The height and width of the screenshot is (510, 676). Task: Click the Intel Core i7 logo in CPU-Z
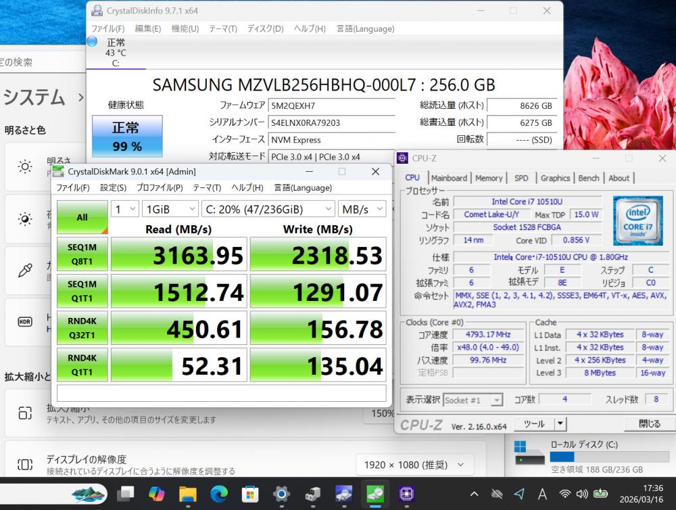click(x=638, y=221)
